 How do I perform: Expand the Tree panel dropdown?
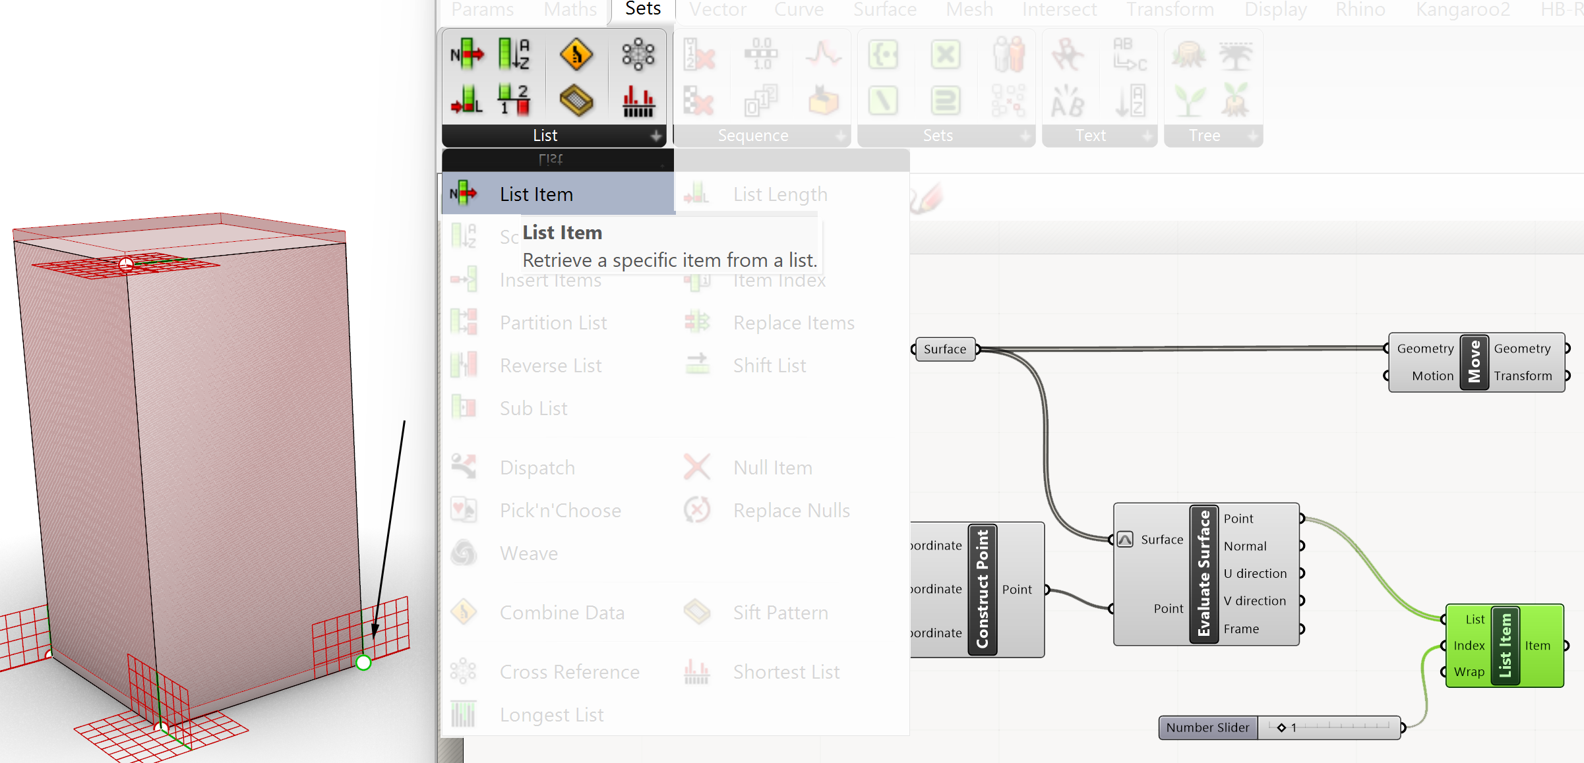pos(1252,136)
